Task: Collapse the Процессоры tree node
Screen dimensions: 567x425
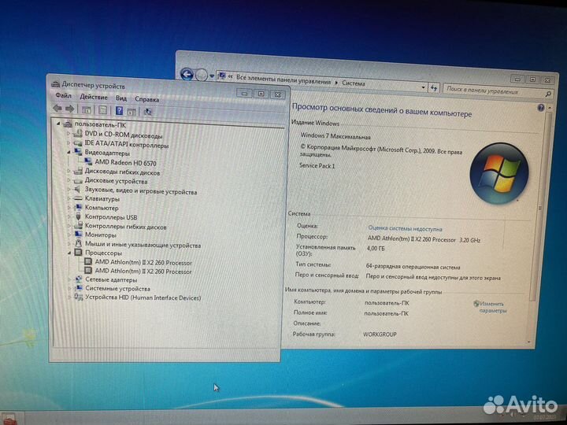Action: pos(69,253)
